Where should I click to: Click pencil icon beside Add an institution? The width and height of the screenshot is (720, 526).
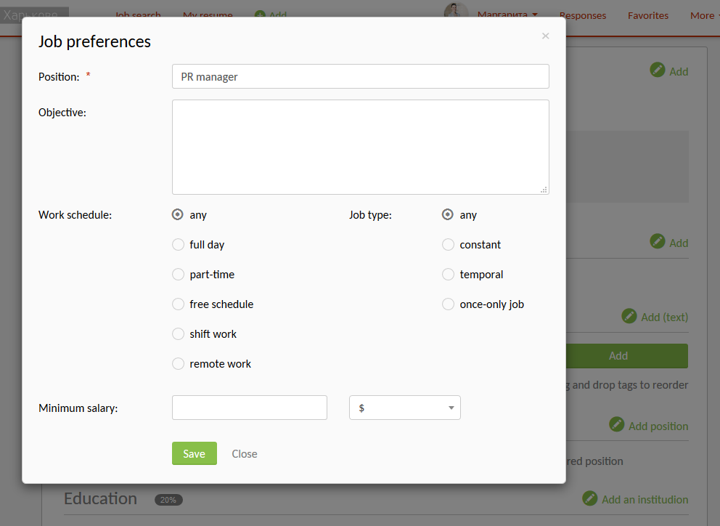point(590,498)
